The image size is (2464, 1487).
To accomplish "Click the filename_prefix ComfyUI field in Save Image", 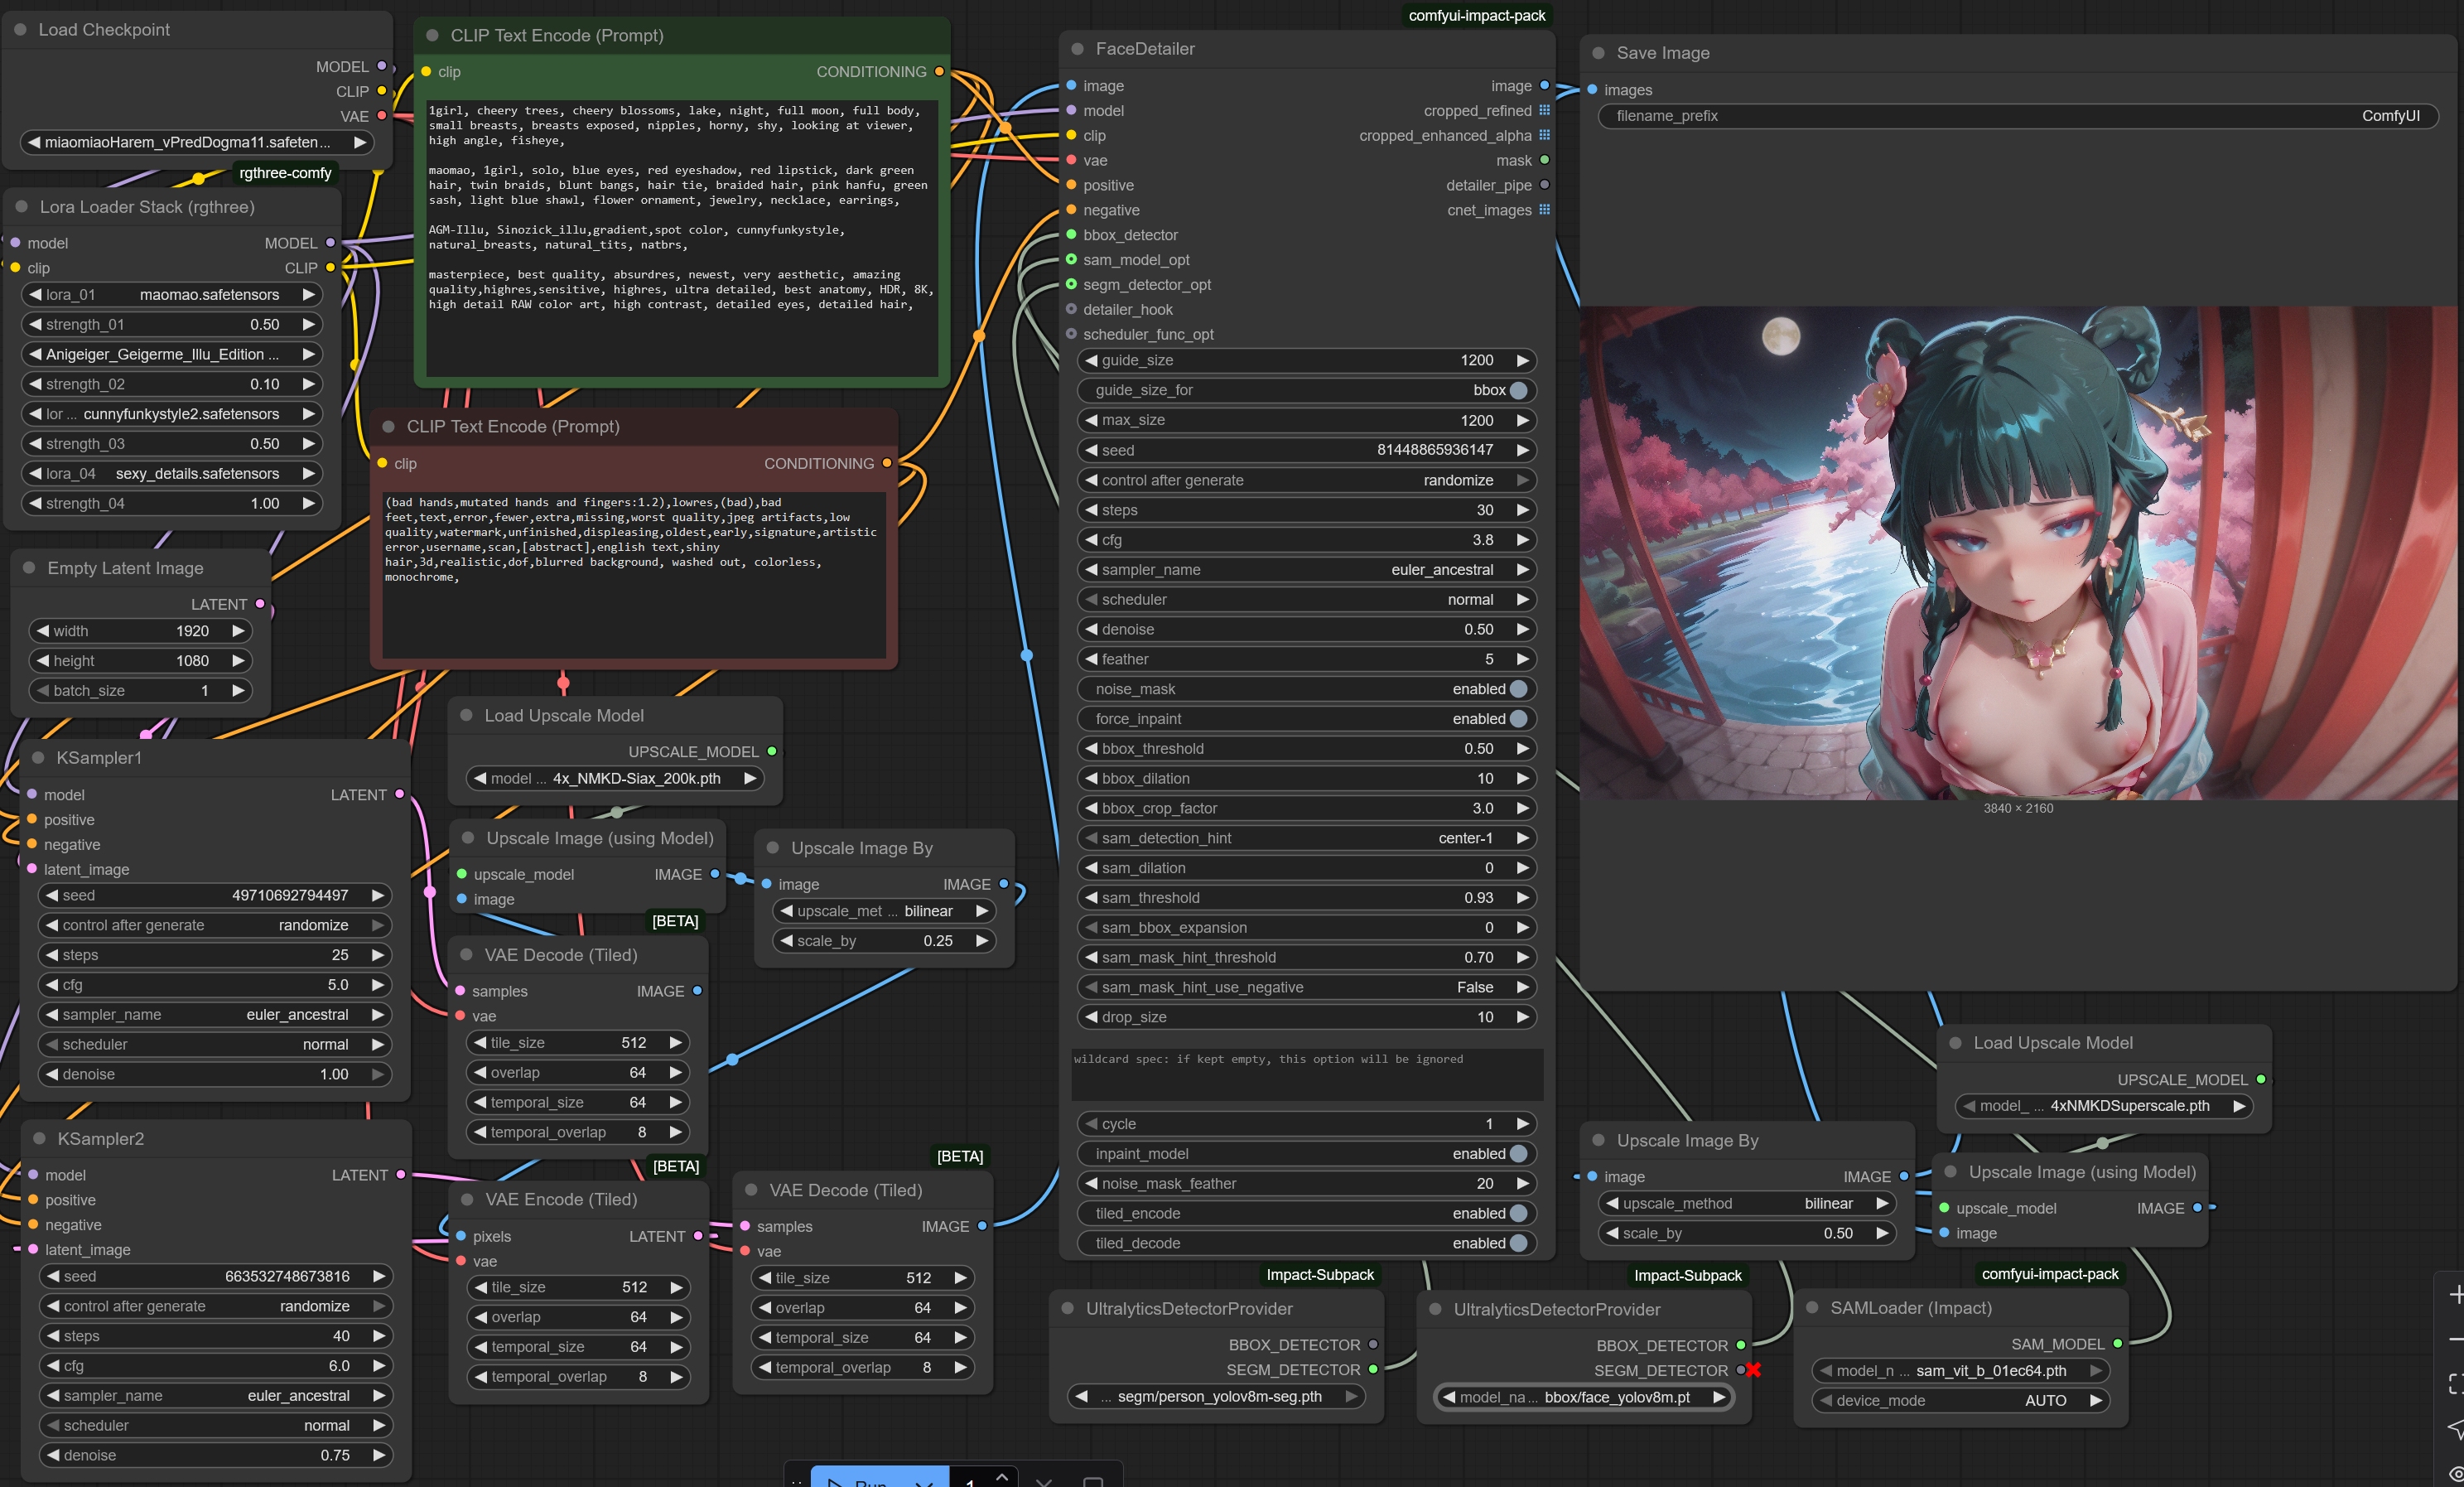I will pos(2017,116).
